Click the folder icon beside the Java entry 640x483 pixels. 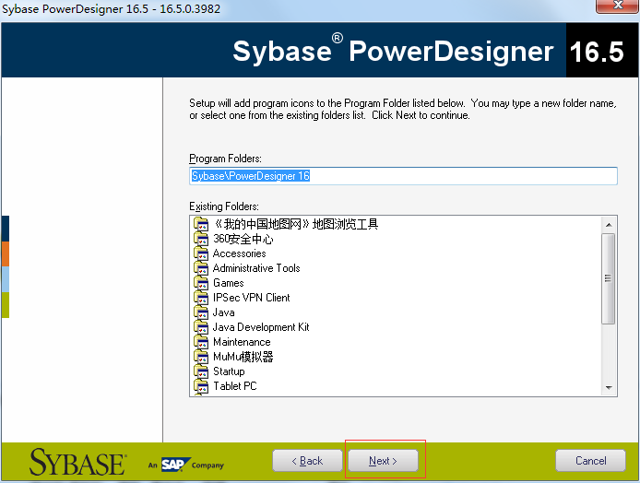point(201,312)
